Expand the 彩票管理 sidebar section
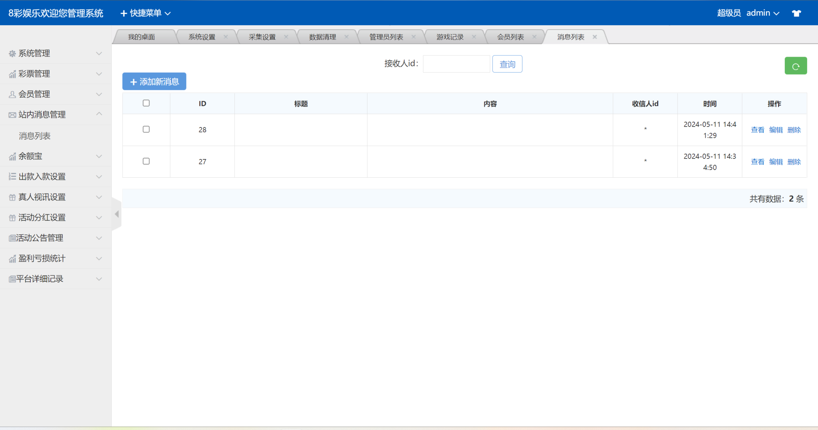Viewport: 818px width, 430px height. (55, 74)
